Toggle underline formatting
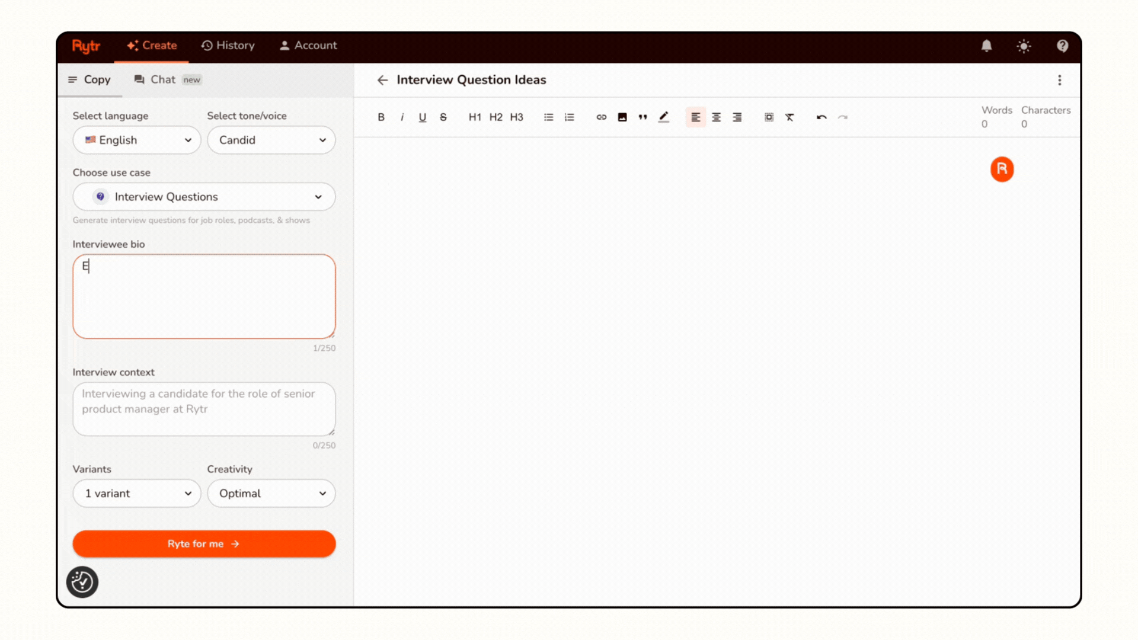This screenshot has height=640, width=1138. 422,117
